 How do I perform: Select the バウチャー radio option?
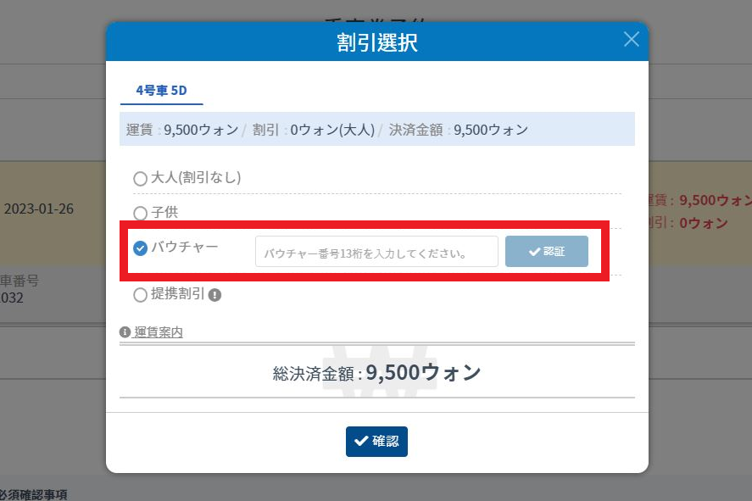click(140, 248)
